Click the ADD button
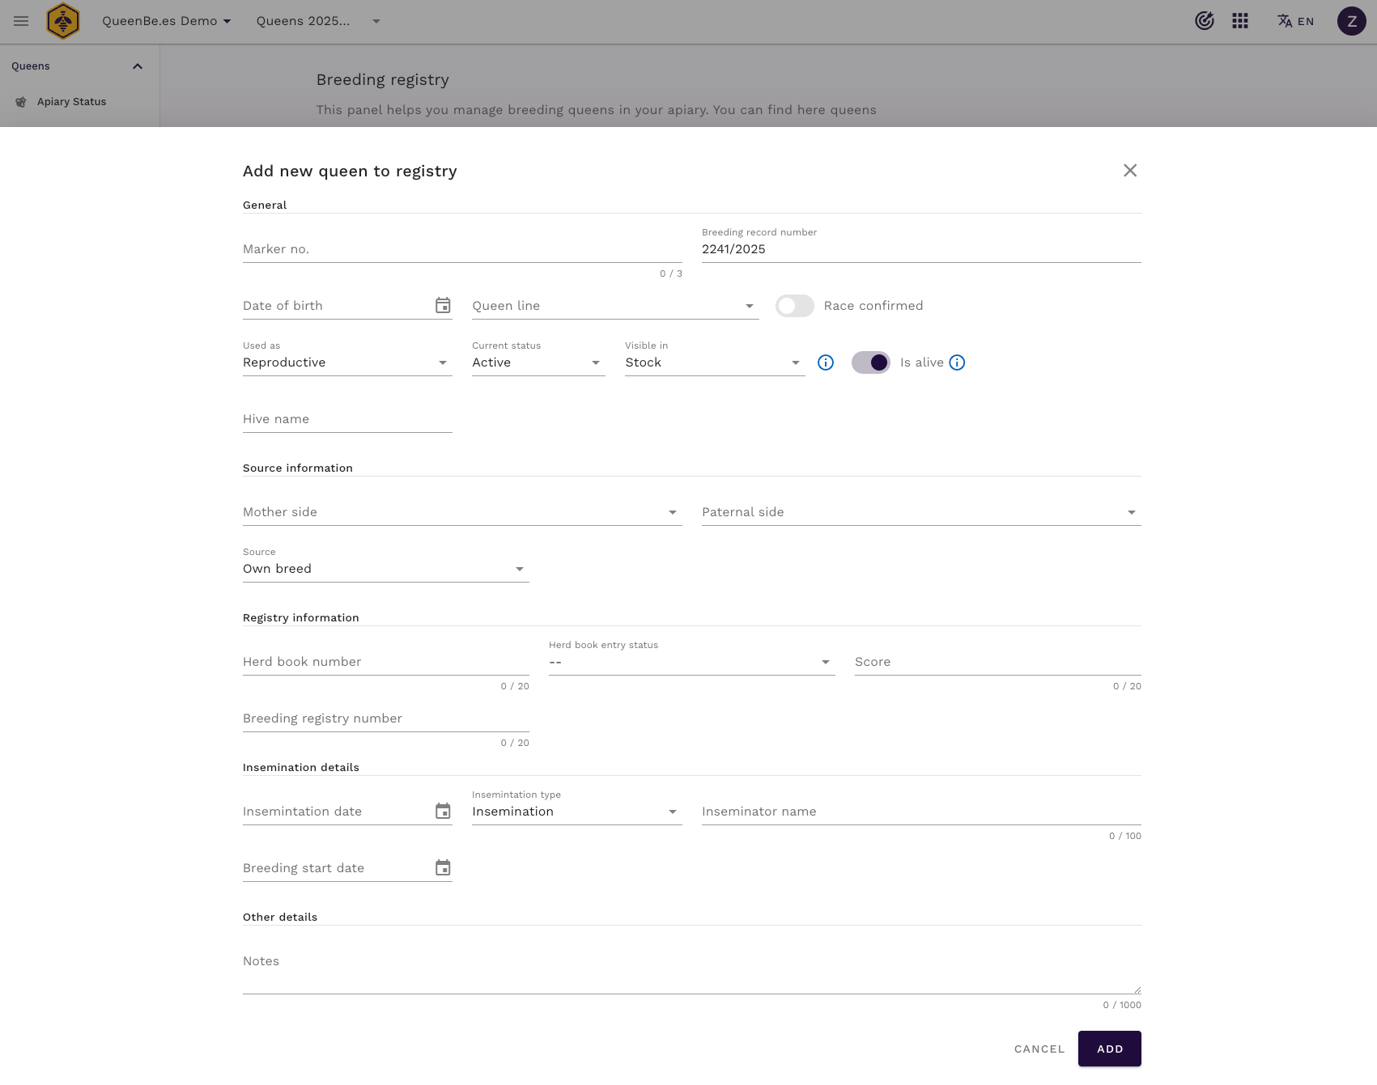Screen dimensions: 1377x1085 coord(1109,1049)
